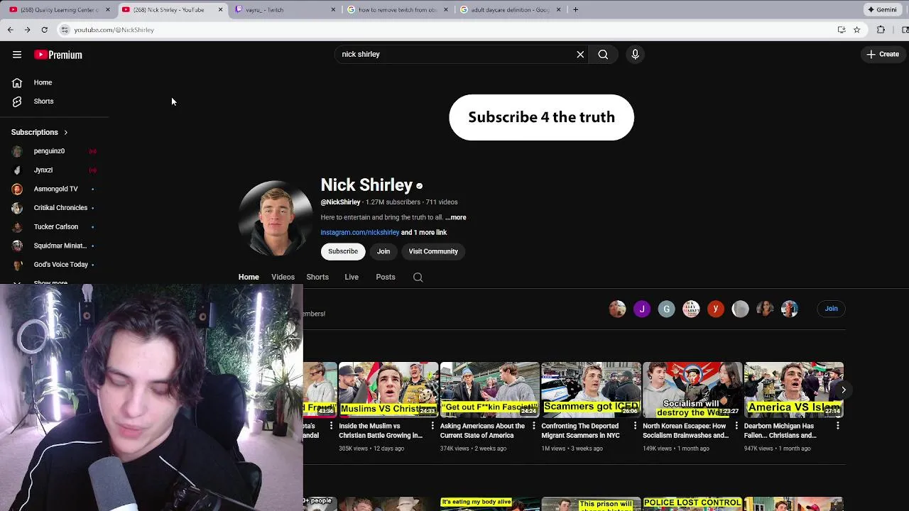Click the YouTube Premium logo

(58, 55)
